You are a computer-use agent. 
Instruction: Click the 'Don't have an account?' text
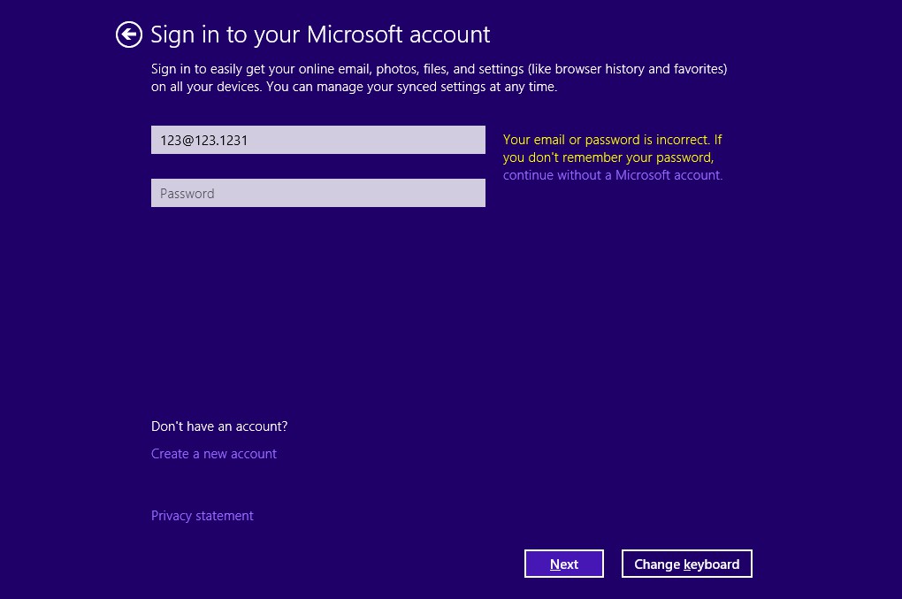[x=219, y=426]
